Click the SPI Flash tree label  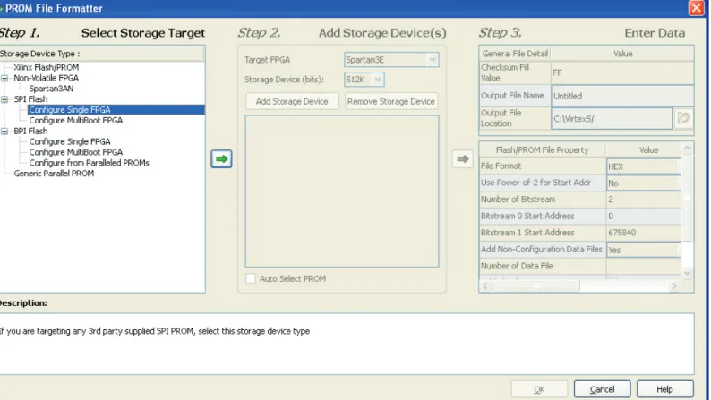[30, 99]
